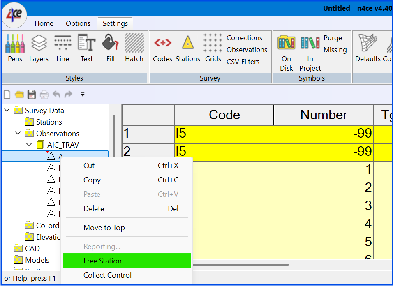Click the table horizontal scrollbar thumb

click(240, 265)
